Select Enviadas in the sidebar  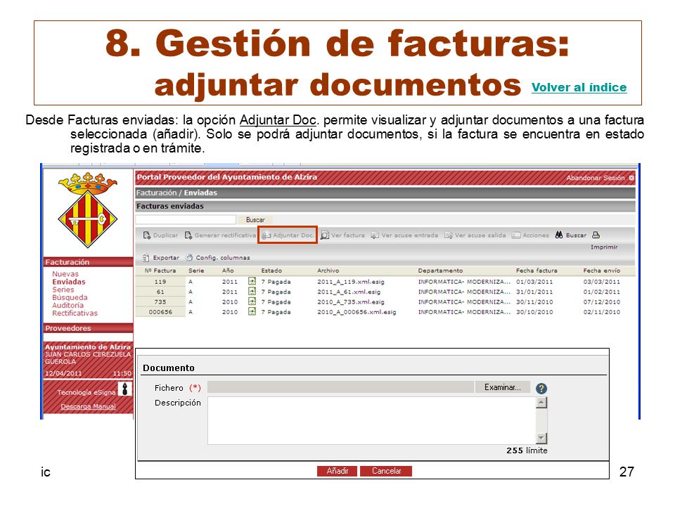[69, 282]
